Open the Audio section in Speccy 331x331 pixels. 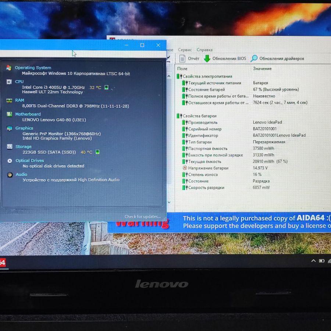(x=21, y=175)
